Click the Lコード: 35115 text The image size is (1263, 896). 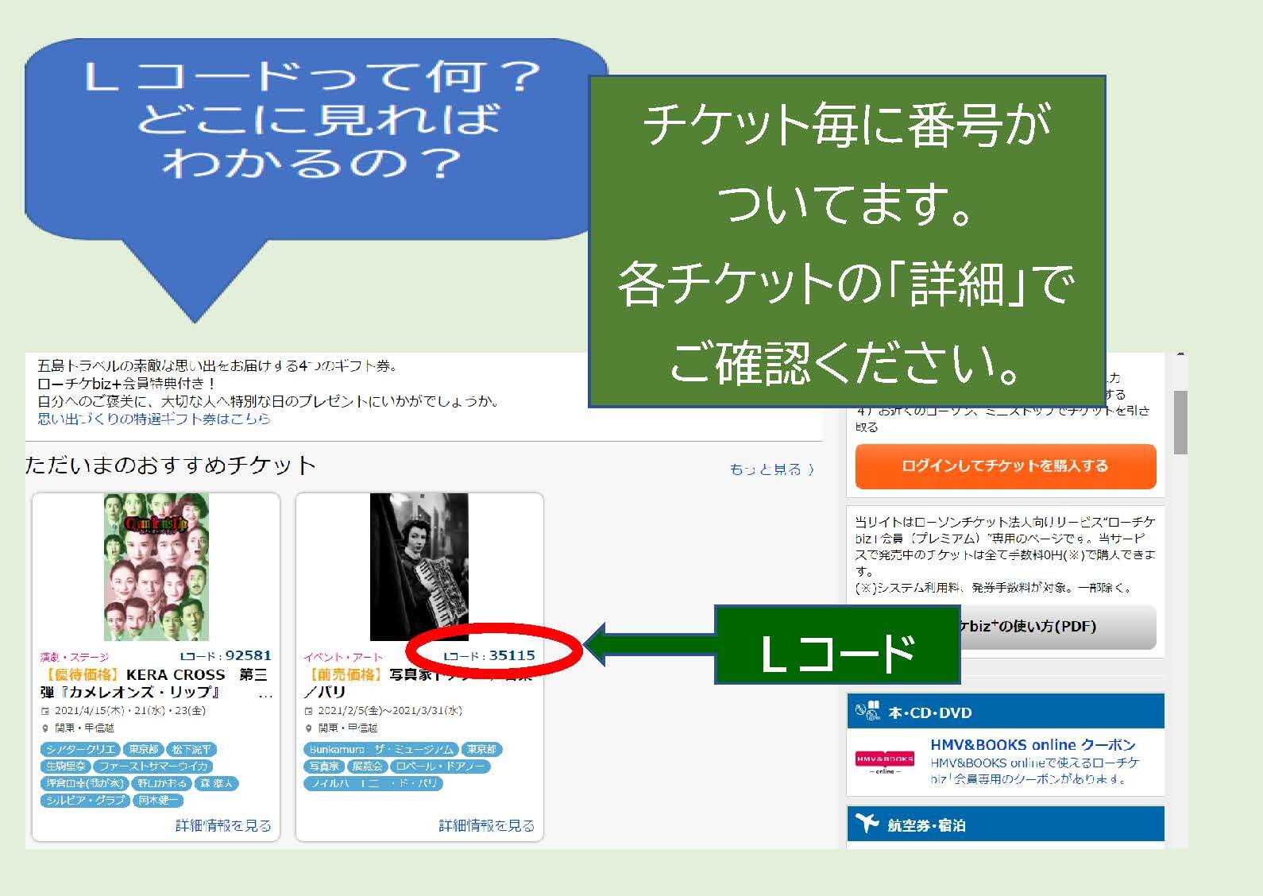coord(489,656)
